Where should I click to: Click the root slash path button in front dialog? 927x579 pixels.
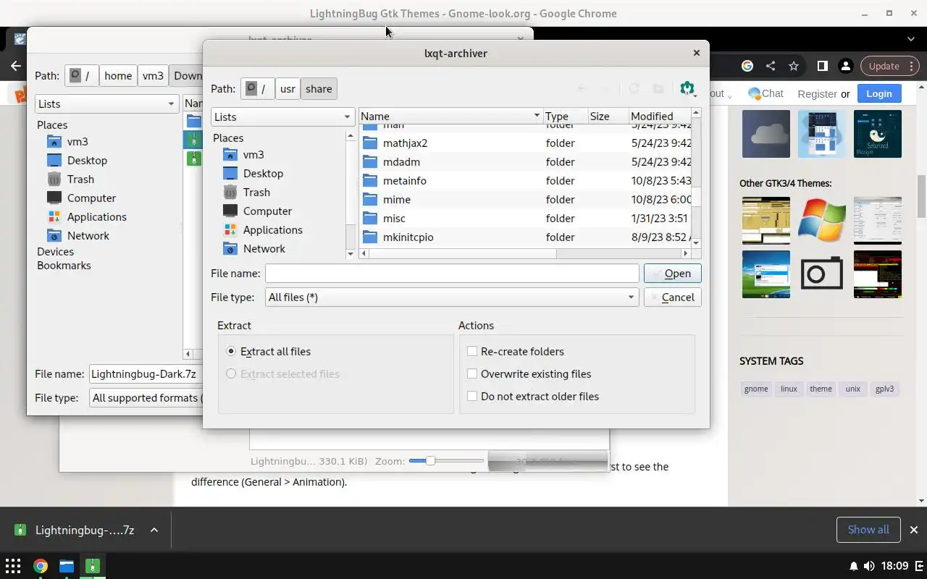click(258, 89)
